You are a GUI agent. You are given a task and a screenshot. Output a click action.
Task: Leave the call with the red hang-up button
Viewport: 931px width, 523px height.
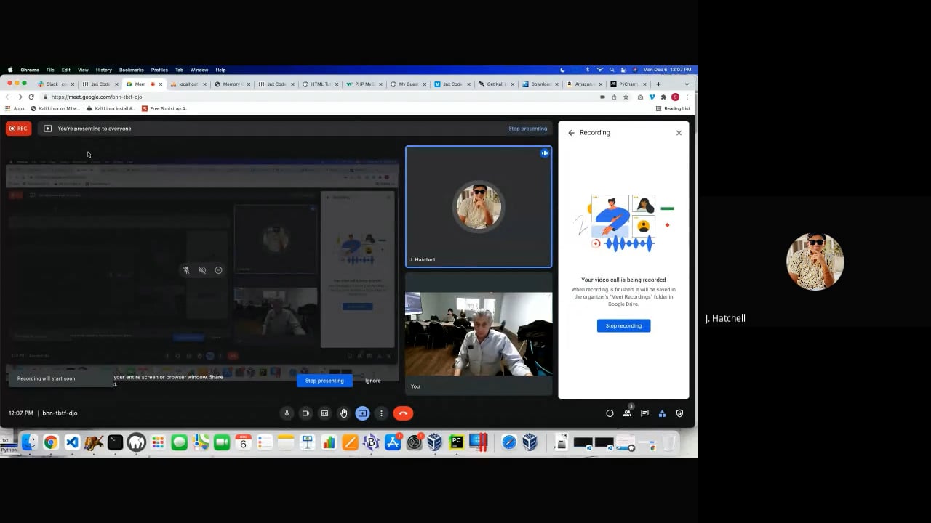(403, 413)
